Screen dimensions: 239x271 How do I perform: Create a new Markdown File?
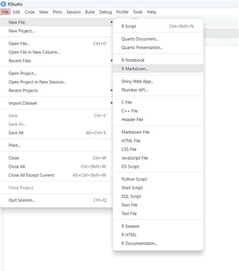pyautogui.click(x=158, y=132)
